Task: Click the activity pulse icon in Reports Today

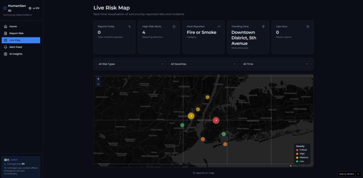Action: point(129,27)
